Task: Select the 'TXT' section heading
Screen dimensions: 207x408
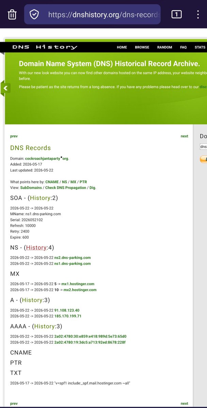Action: (x=16, y=373)
